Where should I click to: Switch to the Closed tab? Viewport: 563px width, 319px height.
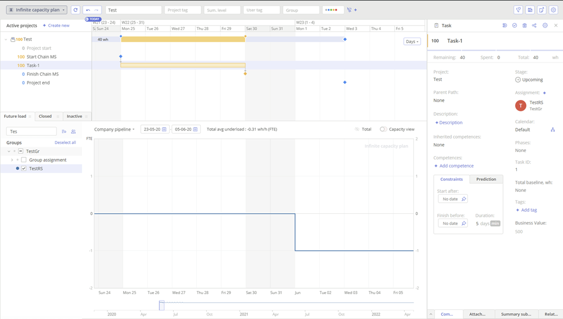pos(45,116)
